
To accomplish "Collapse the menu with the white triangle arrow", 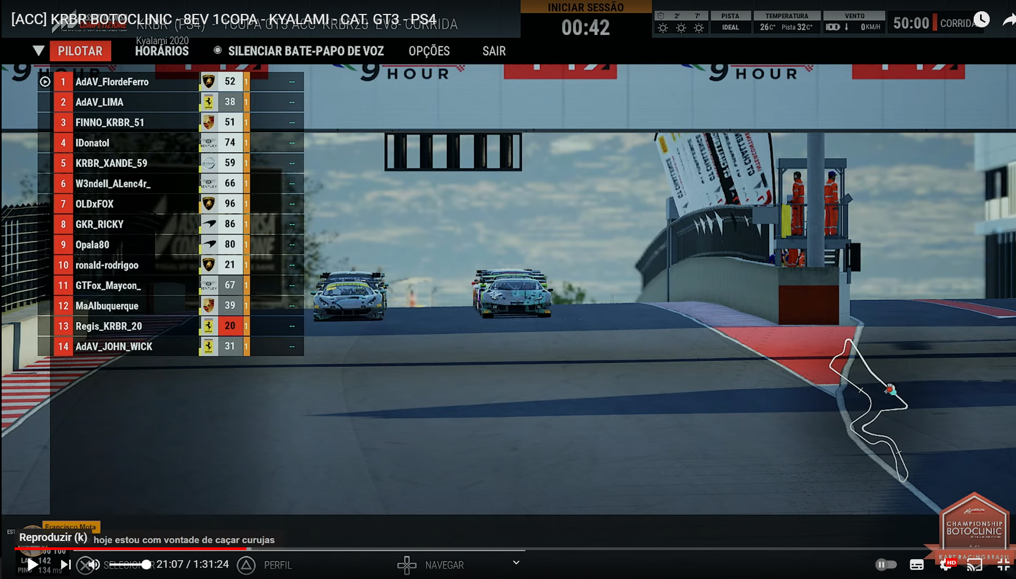I will click(x=38, y=51).
